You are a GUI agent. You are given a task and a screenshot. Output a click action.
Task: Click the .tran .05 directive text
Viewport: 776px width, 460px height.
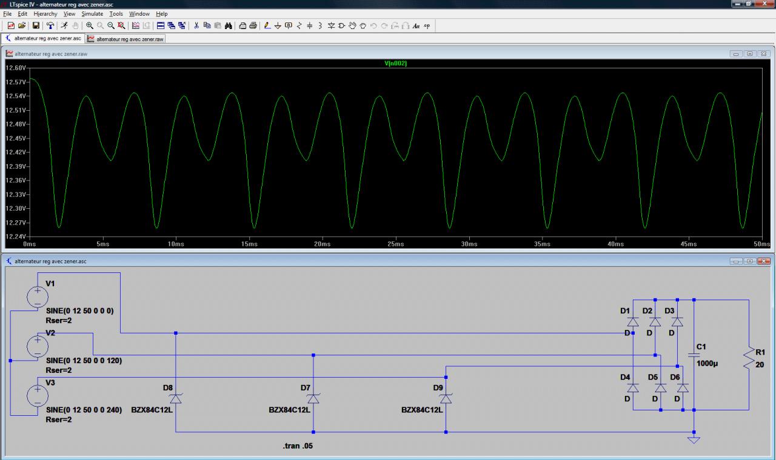[x=298, y=446]
